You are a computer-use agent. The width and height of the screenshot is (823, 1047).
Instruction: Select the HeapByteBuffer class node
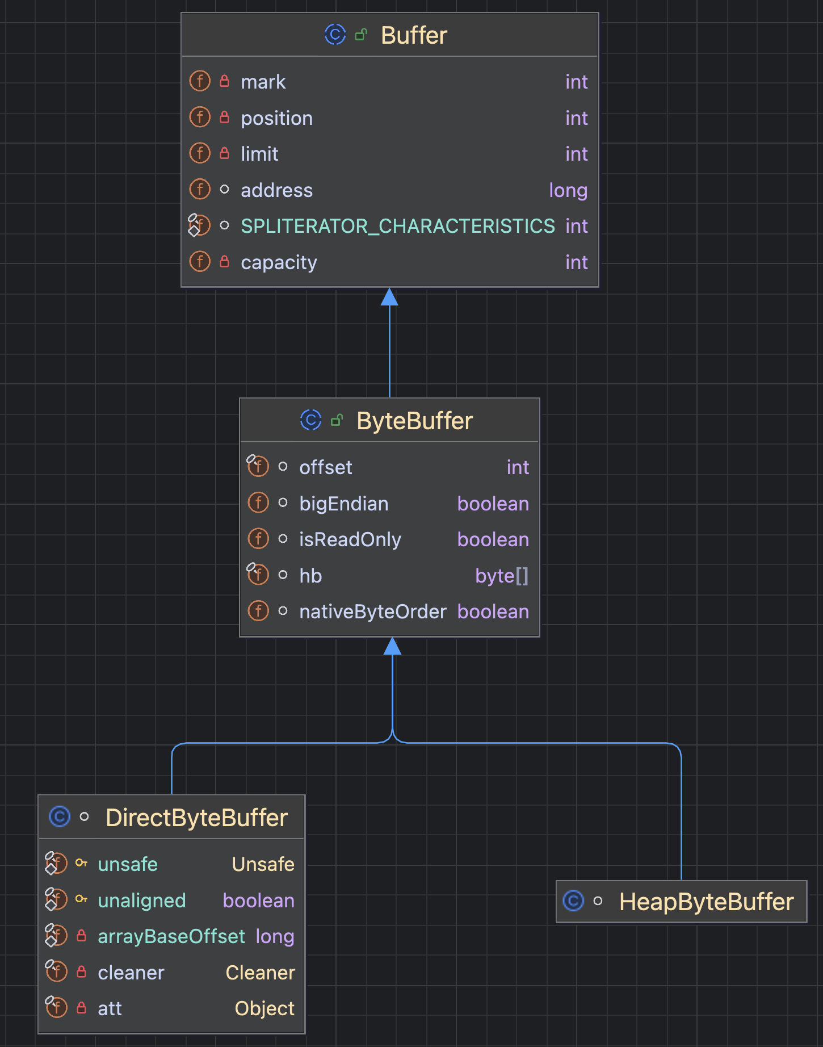click(x=706, y=902)
